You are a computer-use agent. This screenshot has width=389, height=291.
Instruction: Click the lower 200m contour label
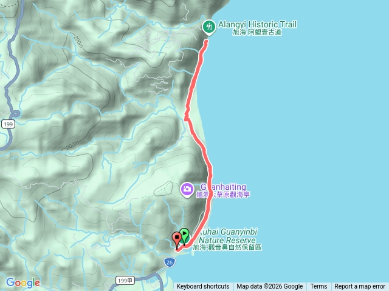[x=72, y=145]
